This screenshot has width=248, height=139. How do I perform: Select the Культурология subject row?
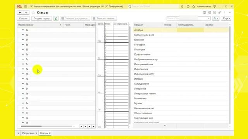[x=181, y=84]
